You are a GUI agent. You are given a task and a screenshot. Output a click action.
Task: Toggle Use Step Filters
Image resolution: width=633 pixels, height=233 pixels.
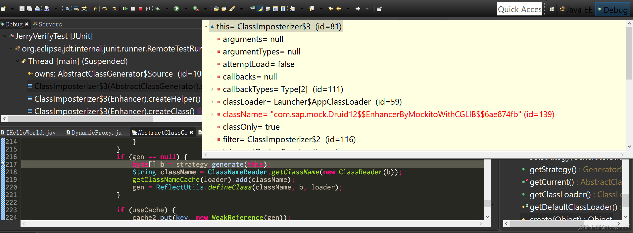point(84,9)
